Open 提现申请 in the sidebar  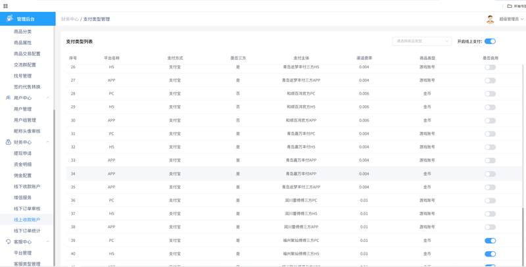[x=22, y=153]
